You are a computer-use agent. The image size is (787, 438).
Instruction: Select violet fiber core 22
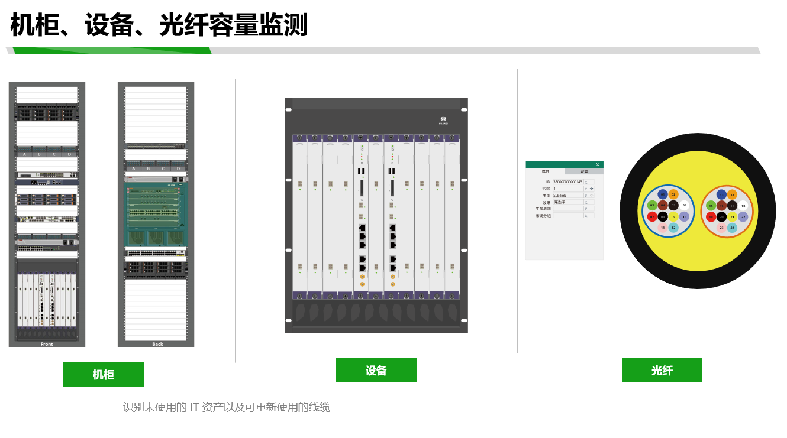point(743,216)
